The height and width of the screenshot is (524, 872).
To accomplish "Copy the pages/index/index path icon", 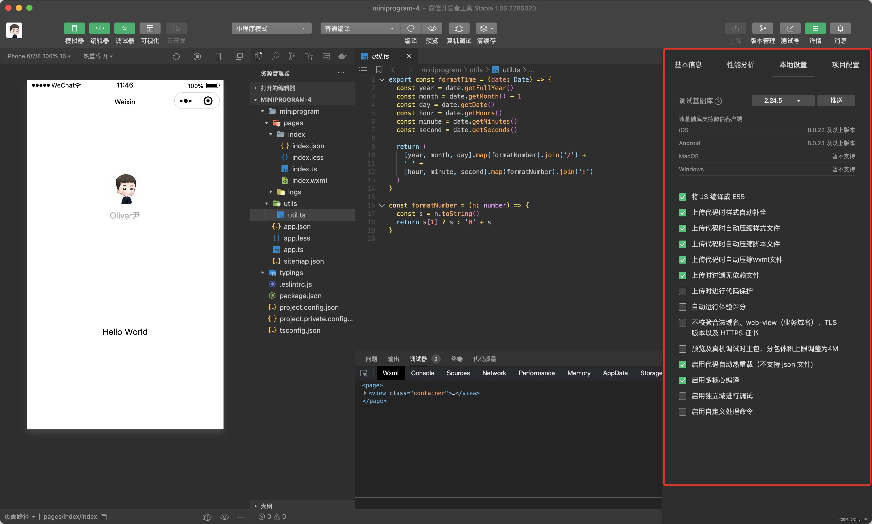I will tap(104, 517).
